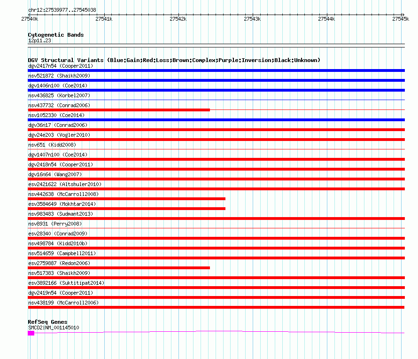The width and height of the screenshot is (418, 359).
Task: Click the 27543k ruler tick label
Action: click(252, 19)
